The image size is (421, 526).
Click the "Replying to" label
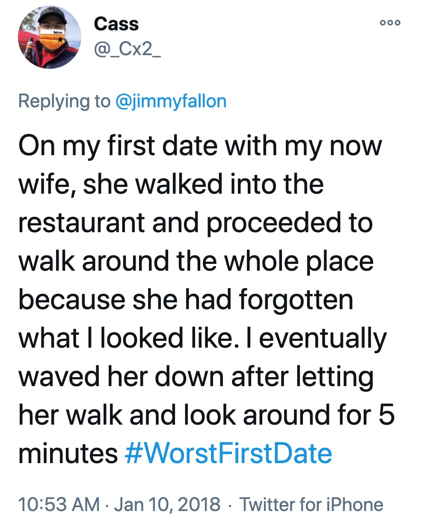(x=64, y=101)
